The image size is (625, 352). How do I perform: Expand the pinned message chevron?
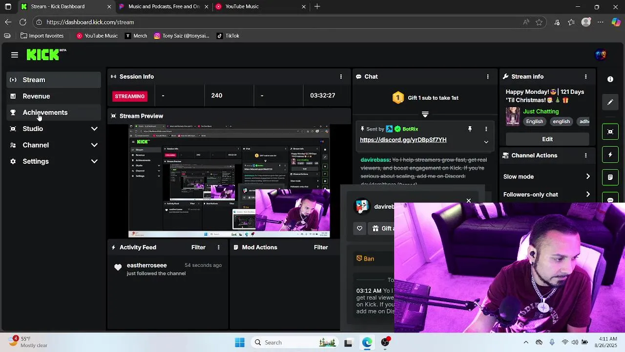click(486, 142)
